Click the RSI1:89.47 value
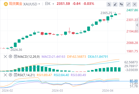 click(44, 75)
